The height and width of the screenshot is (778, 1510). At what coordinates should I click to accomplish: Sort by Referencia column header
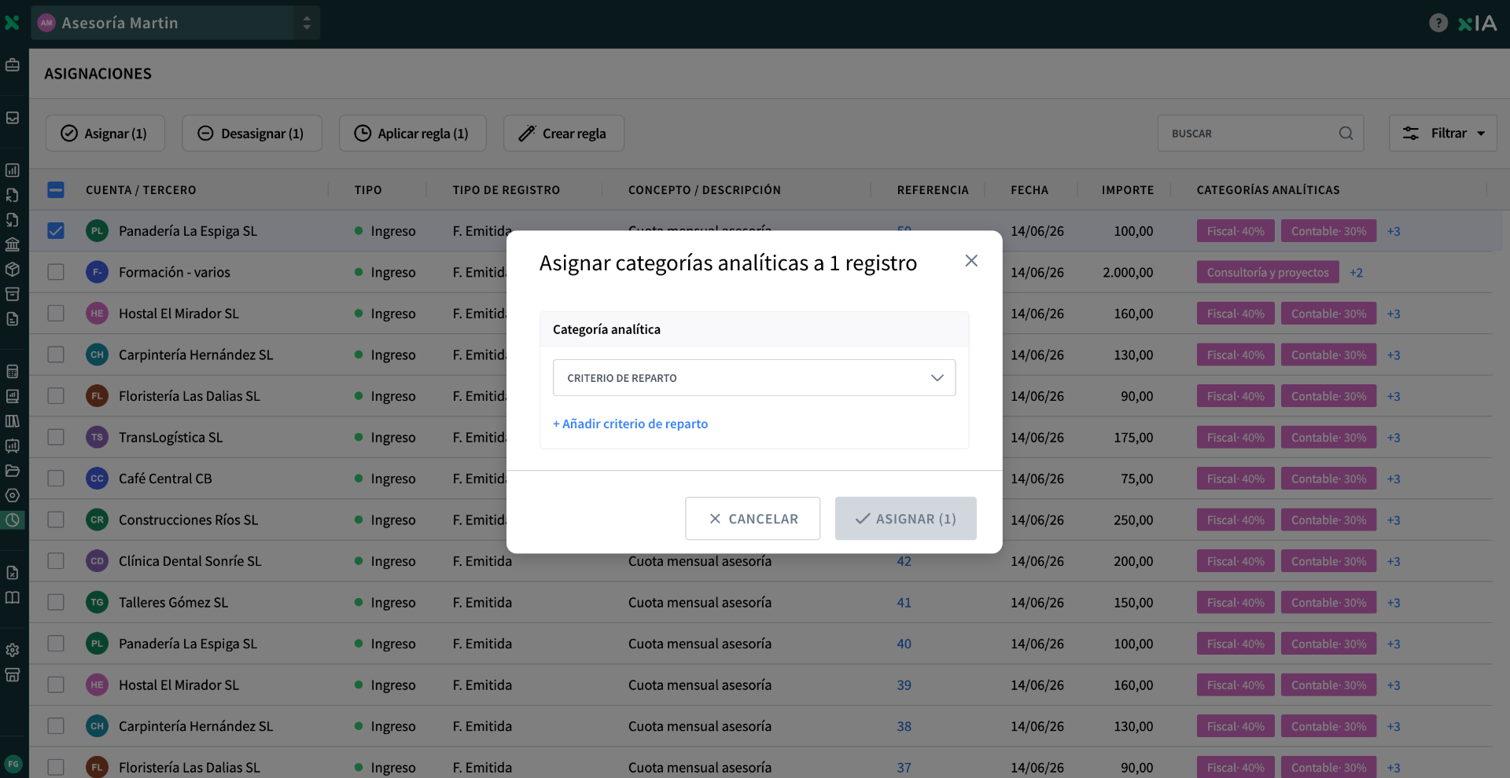click(x=933, y=190)
